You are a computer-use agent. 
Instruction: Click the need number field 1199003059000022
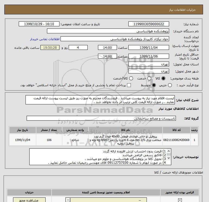pyautogui.click(x=149, y=24)
